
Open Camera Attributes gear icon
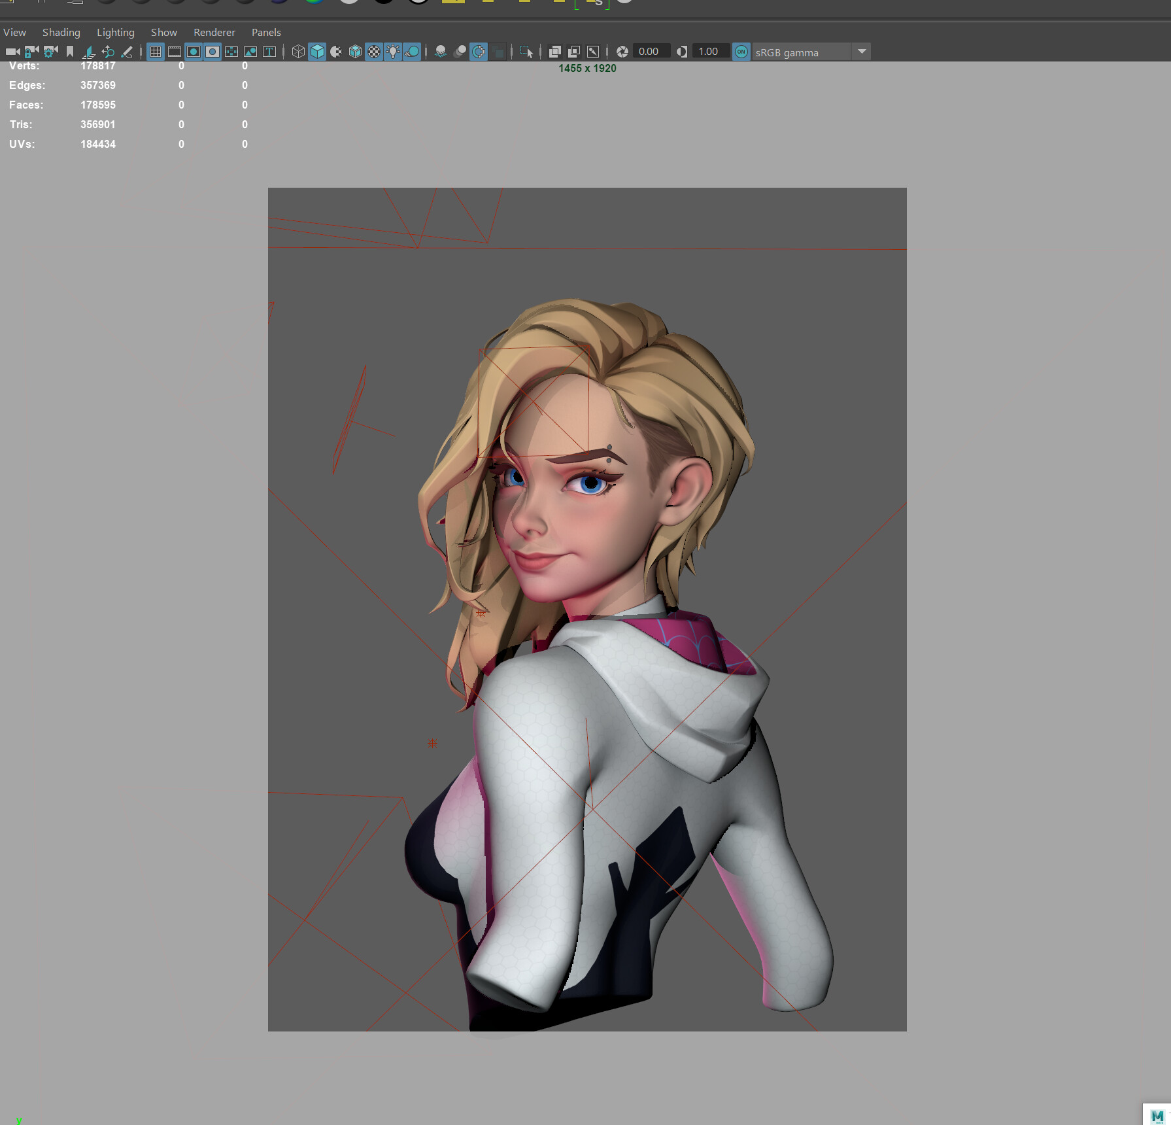click(x=50, y=52)
